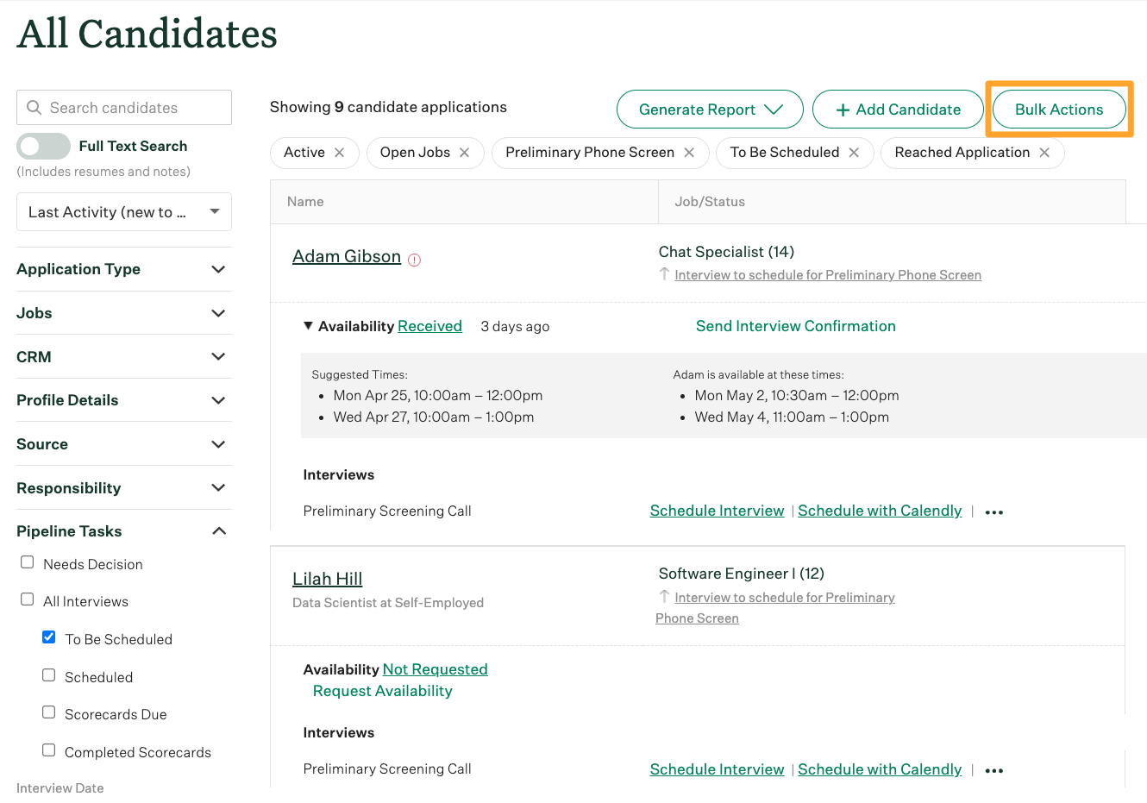The width and height of the screenshot is (1147, 803).
Task: Remove the Open Jobs filter chip
Action: coord(465,153)
